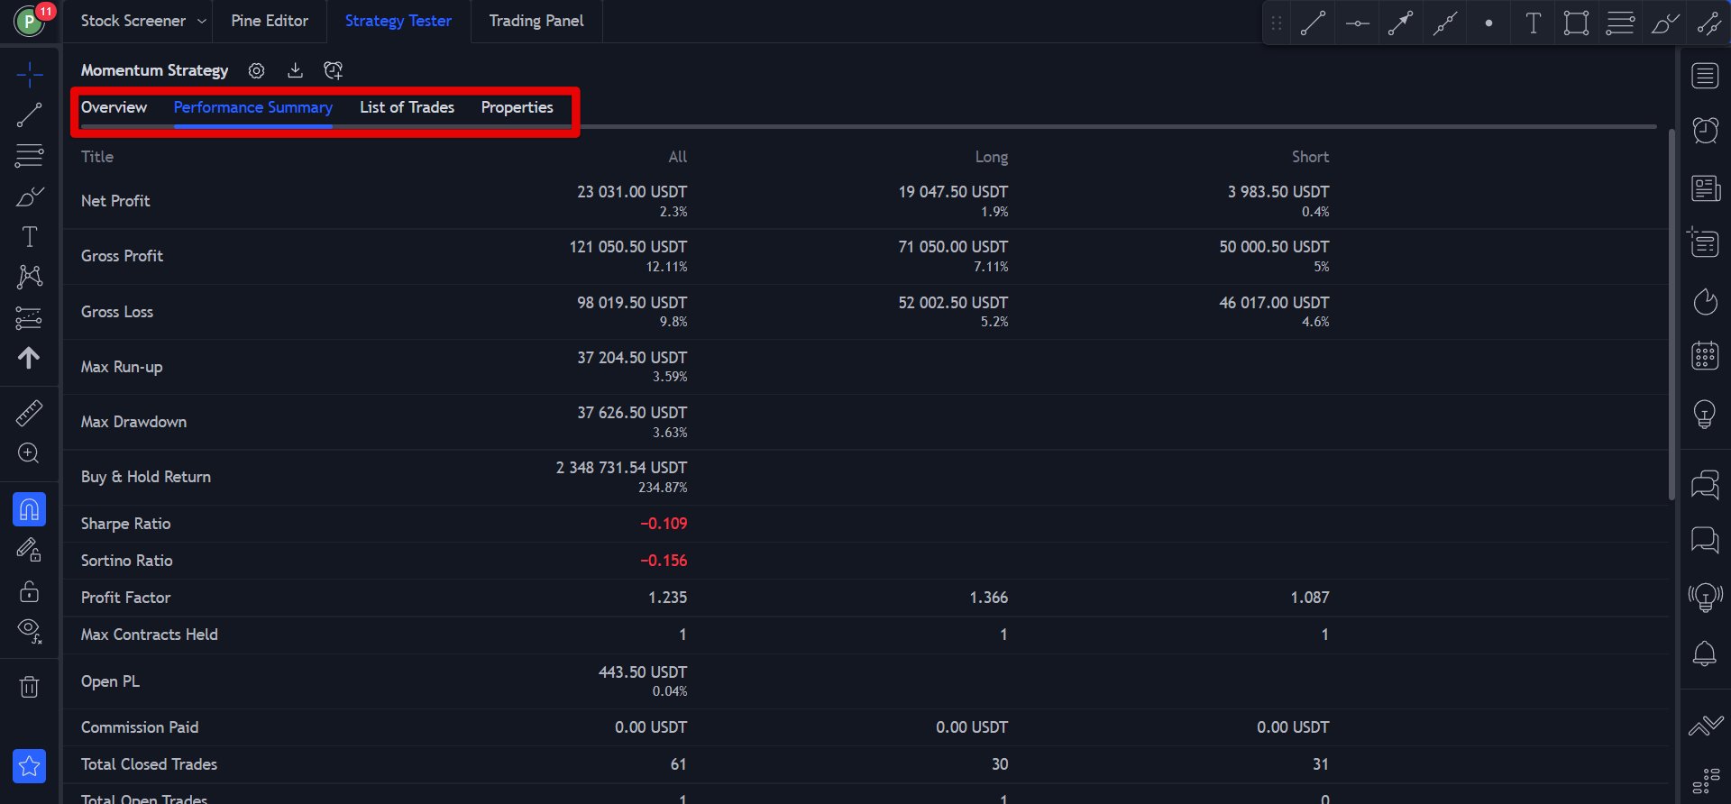Click the Long column header
This screenshot has width=1731, height=804.
click(x=992, y=157)
